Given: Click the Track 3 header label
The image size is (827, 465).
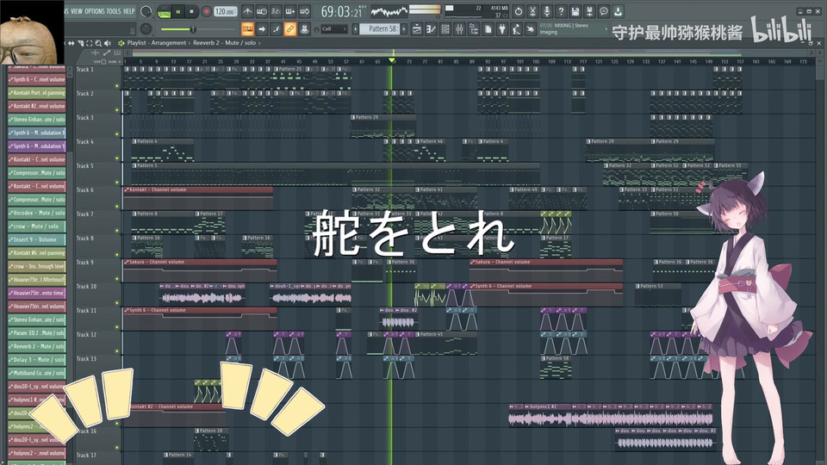Looking at the screenshot, I should click(x=85, y=118).
